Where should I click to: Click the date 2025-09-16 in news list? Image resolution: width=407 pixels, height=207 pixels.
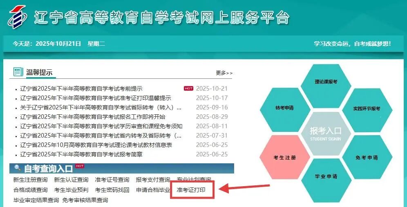(x=212, y=107)
